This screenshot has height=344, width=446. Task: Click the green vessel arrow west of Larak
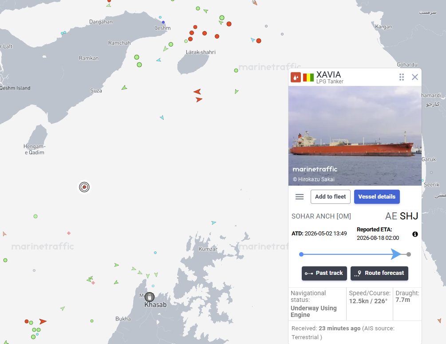click(x=166, y=49)
